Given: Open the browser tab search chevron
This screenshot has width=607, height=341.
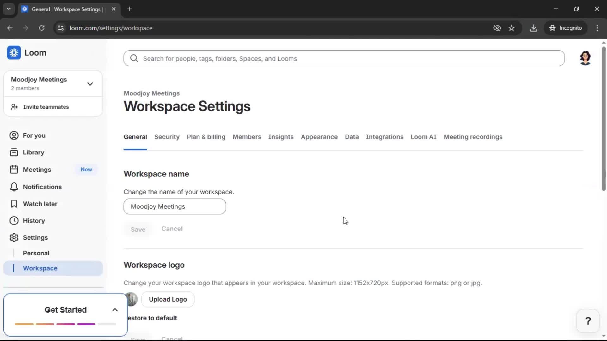Looking at the screenshot, I should coord(9,9).
